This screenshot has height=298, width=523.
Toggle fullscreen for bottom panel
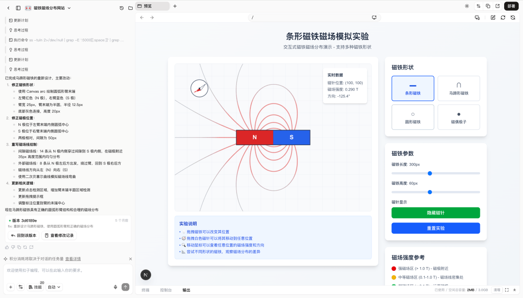(507, 290)
